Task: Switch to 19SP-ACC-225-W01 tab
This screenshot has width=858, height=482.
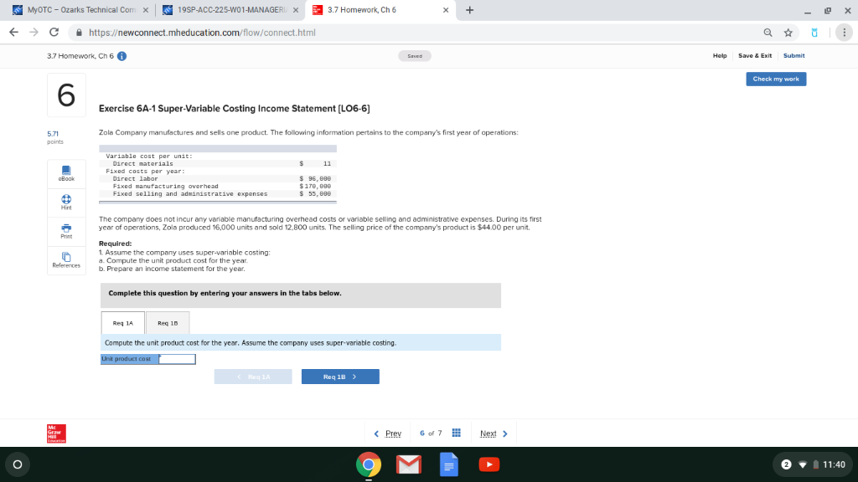Action: click(x=231, y=10)
